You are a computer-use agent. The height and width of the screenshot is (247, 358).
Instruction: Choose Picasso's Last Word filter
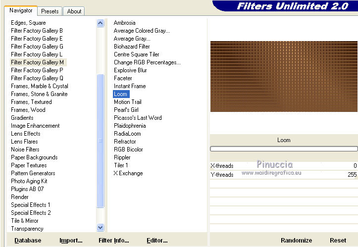(x=138, y=118)
